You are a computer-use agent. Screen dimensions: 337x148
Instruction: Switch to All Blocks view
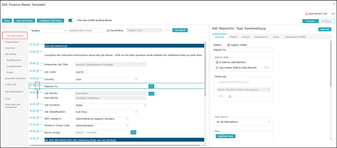tap(327, 21)
